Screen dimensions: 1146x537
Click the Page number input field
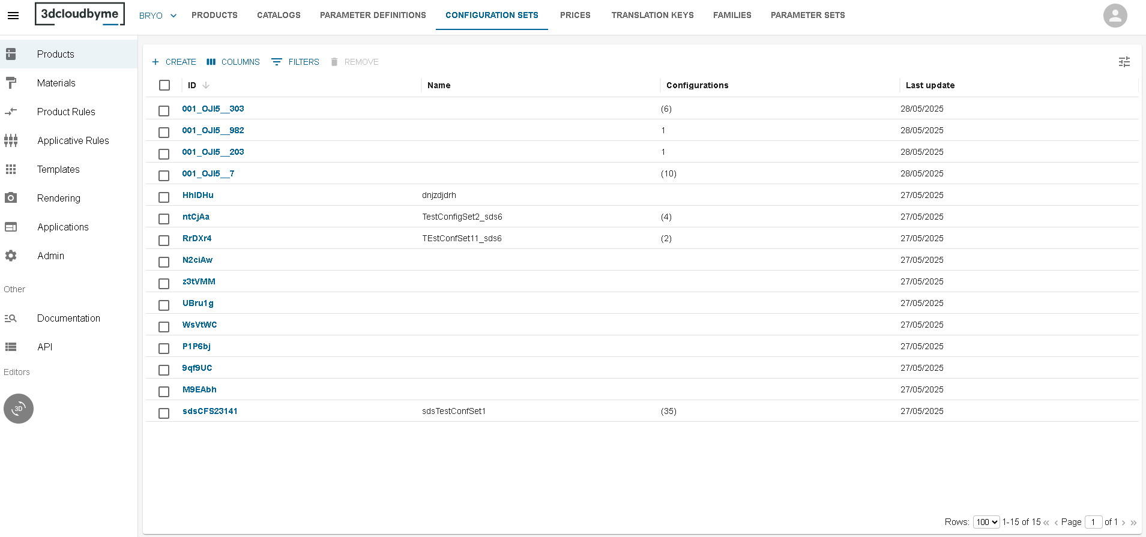click(x=1093, y=522)
